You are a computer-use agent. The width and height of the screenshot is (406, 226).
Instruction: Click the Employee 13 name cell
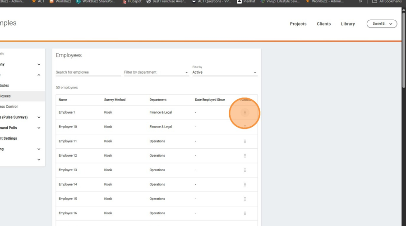(x=68, y=170)
